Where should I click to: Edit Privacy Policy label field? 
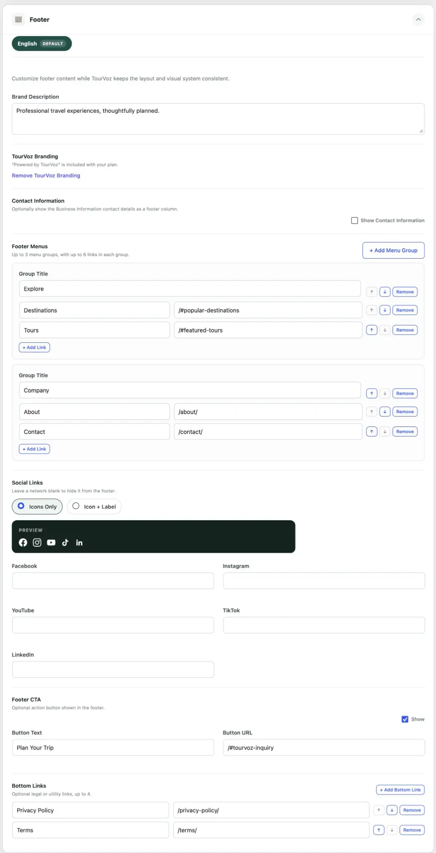click(x=90, y=811)
